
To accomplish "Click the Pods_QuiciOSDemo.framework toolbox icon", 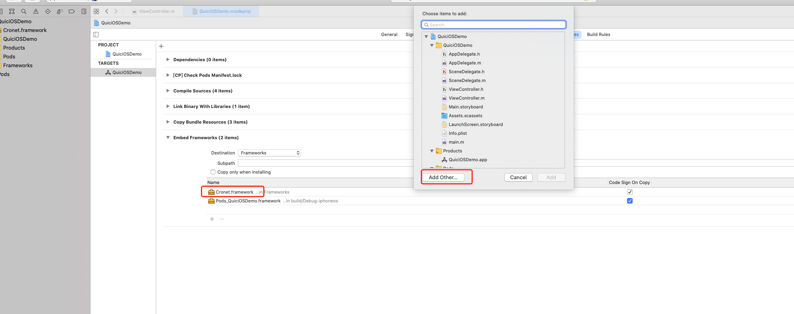I will coord(211,201).
